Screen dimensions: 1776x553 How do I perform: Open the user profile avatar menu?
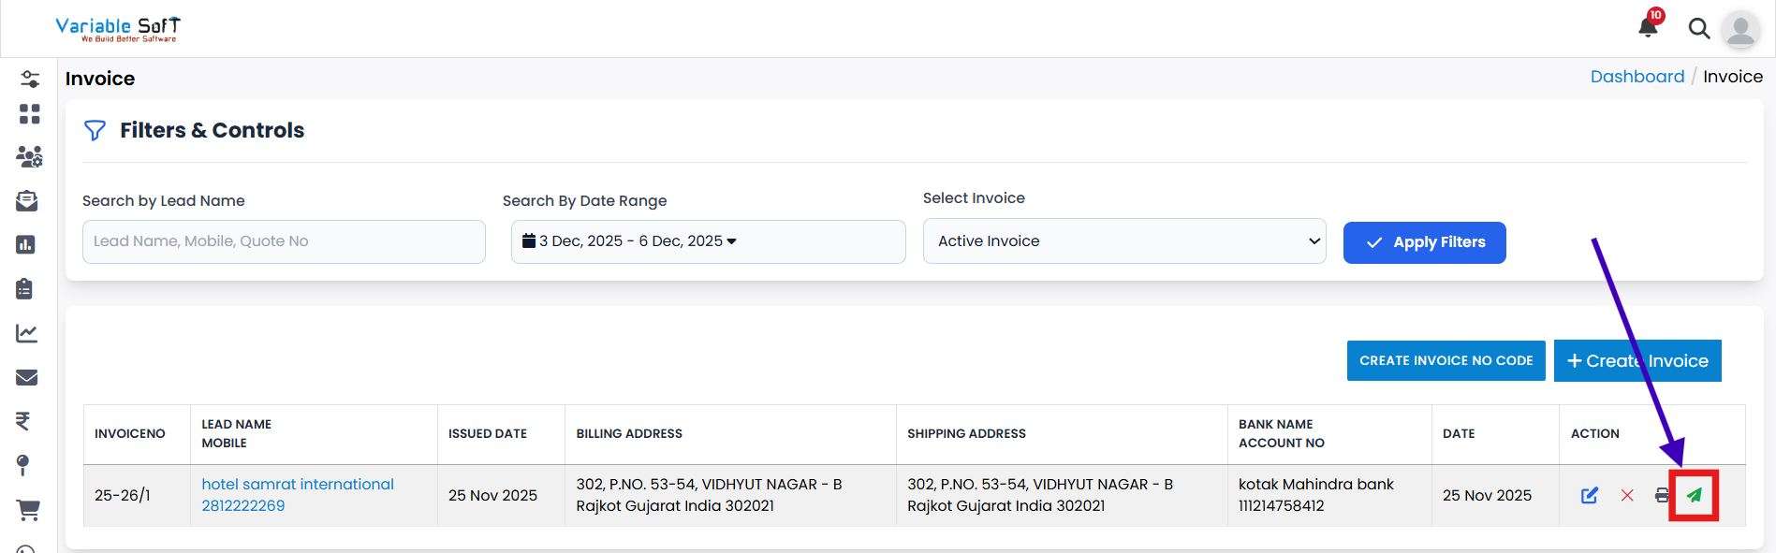[x=1740, y=30]
